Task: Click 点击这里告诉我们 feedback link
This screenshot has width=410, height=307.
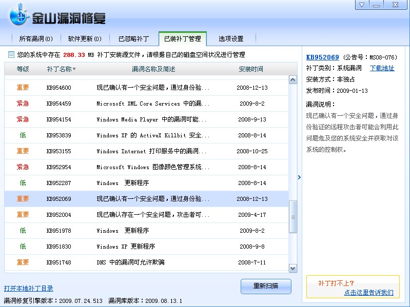Action: 368,292
